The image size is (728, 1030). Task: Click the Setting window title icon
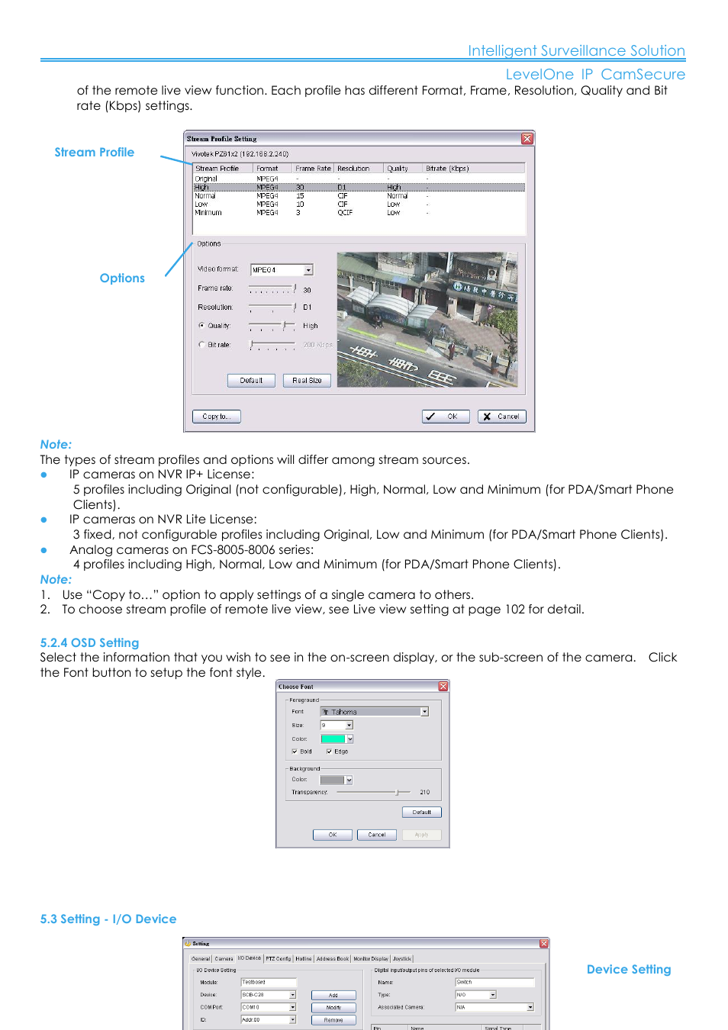[x=188, y=944]
